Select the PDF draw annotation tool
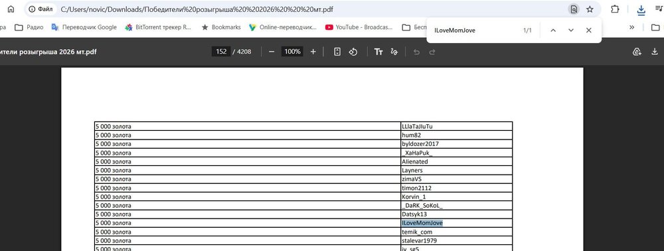 394,52
